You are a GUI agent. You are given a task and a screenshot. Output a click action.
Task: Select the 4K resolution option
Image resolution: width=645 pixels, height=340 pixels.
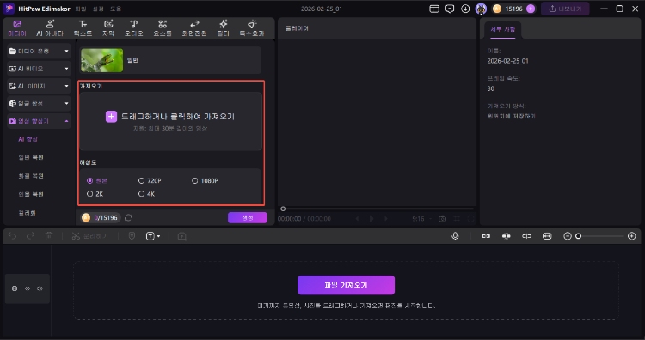pyautogui.click(x=142, y=194)
